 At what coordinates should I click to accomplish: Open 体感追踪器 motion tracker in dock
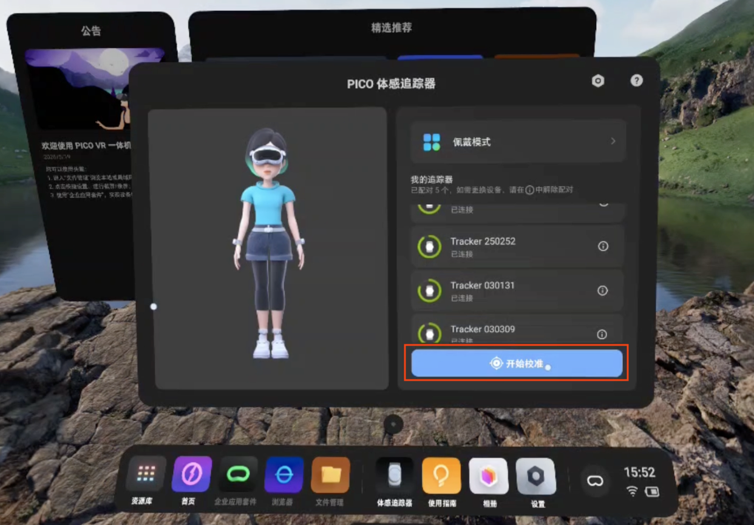click(x=395, y=475)
